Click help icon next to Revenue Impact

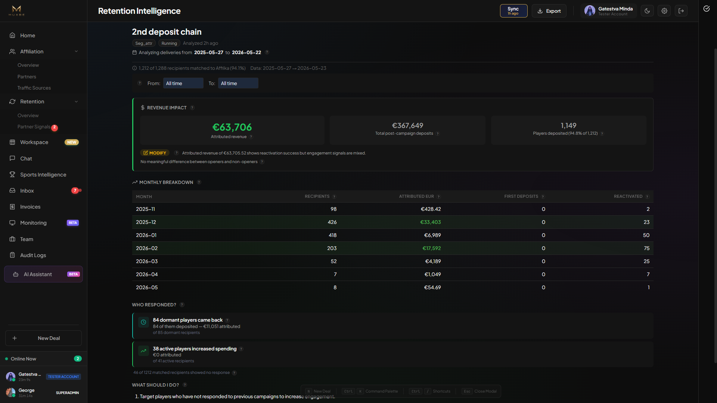click(x=192, y=108)
